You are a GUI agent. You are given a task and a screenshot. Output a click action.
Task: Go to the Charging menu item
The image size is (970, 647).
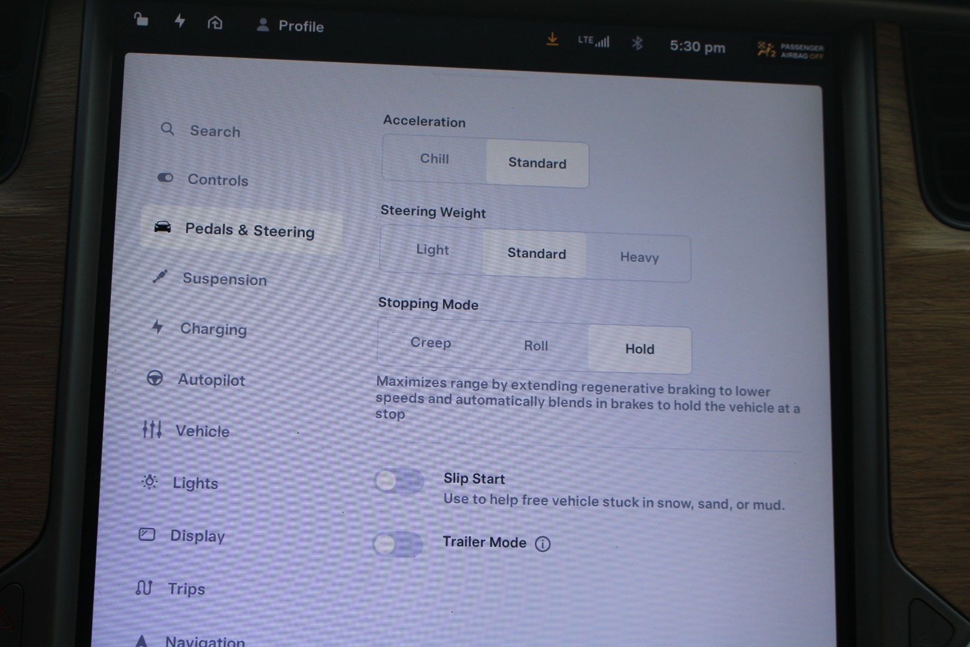[213, 329]
